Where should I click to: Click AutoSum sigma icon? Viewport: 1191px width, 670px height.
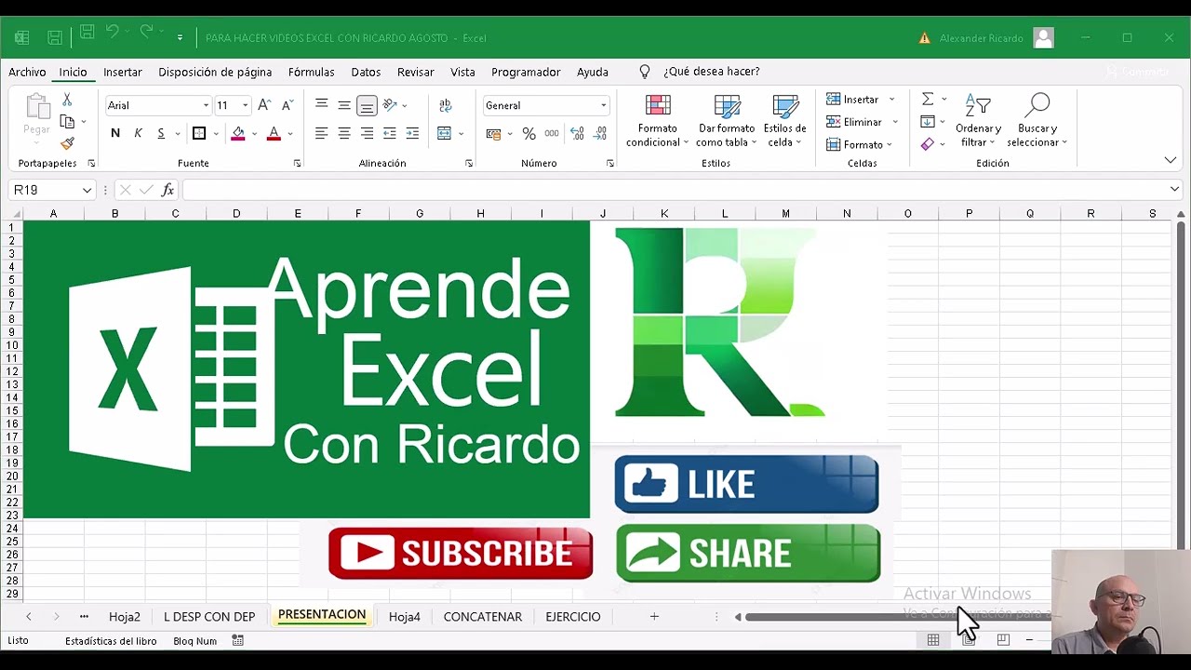tap(928, 100)
